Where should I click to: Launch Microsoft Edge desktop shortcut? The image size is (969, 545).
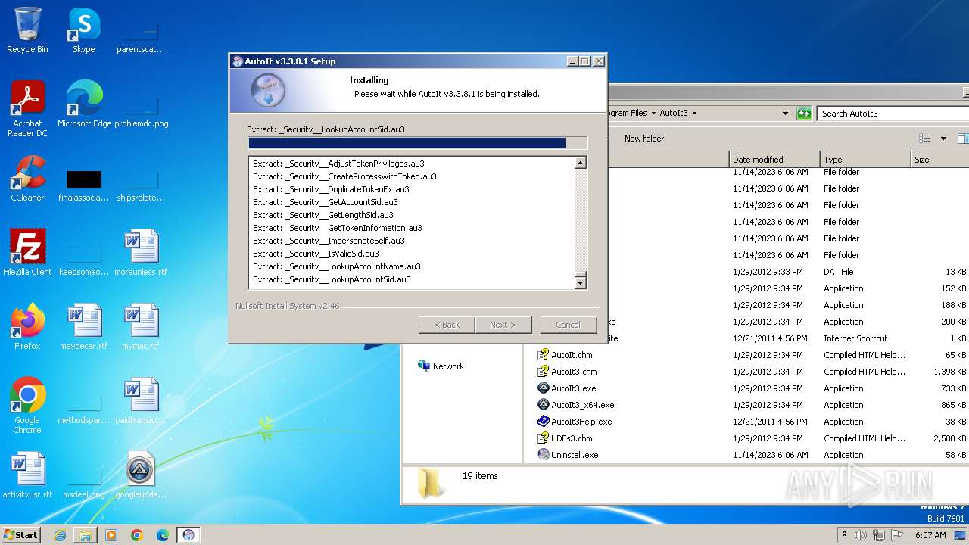[x=84, y=104]
